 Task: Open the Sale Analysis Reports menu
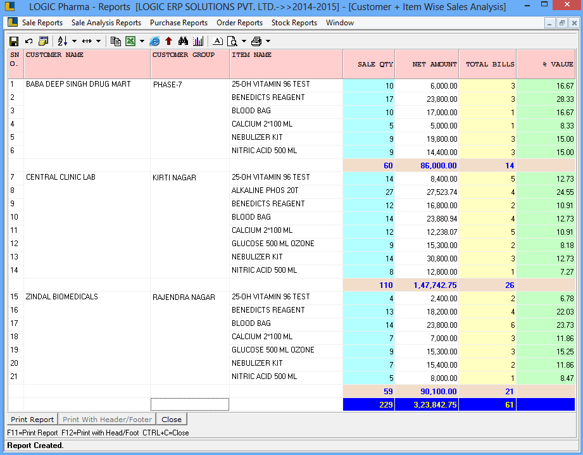(x=106, y=23)
